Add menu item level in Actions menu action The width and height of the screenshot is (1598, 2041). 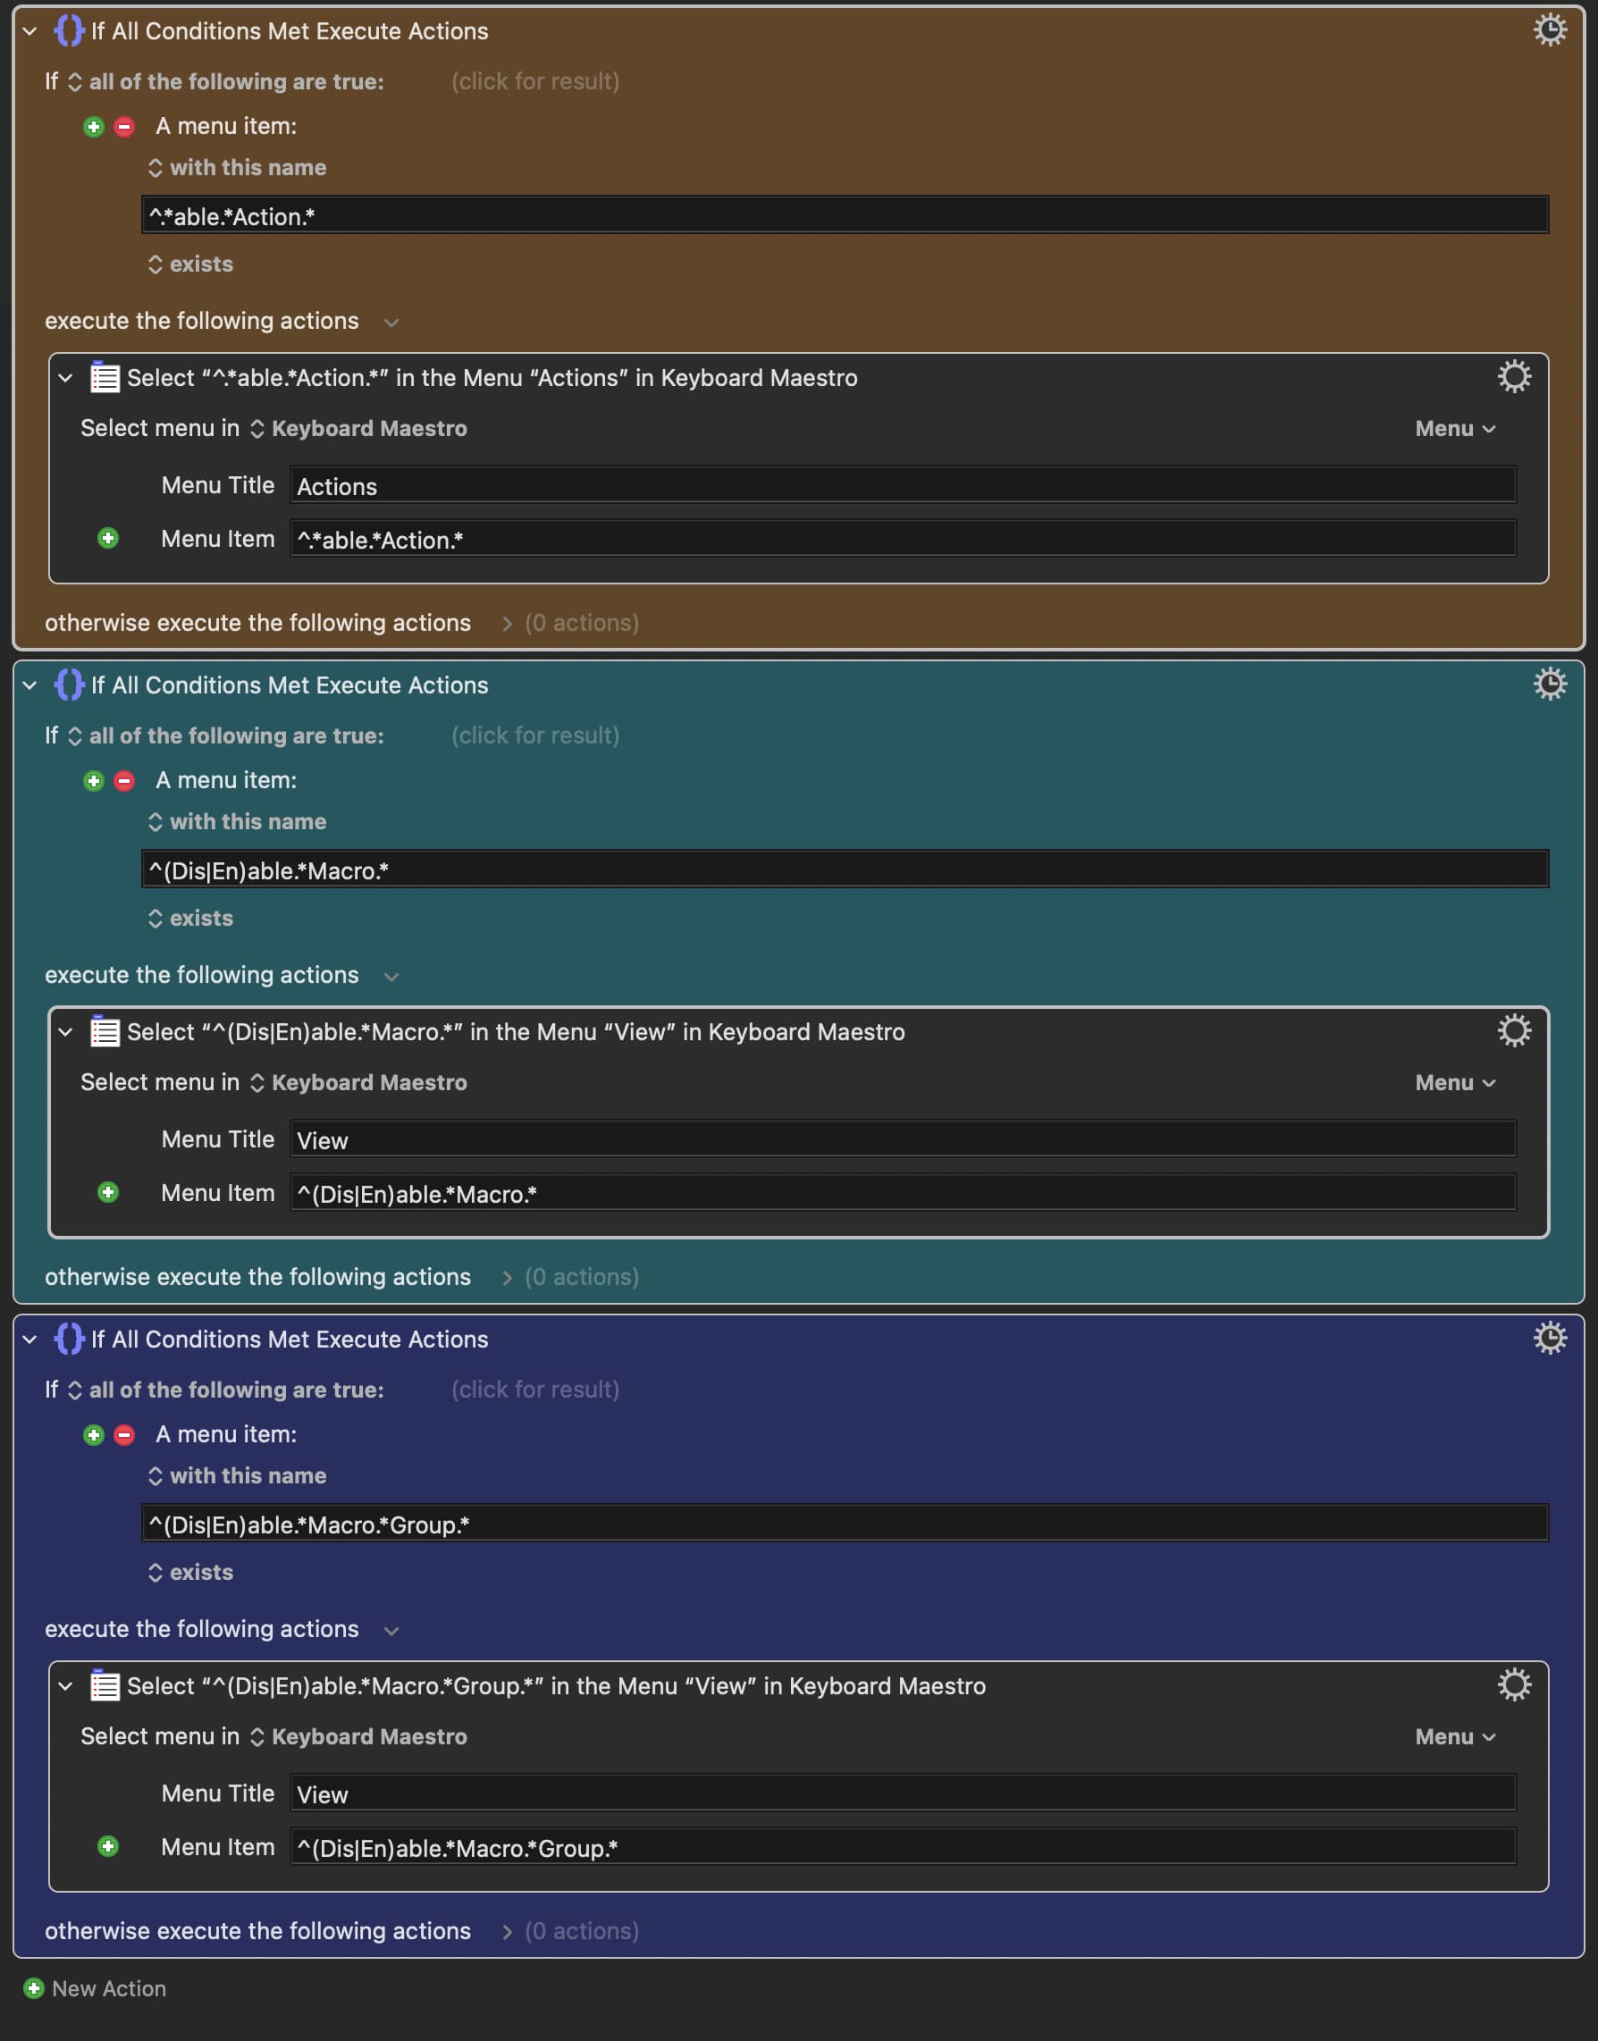click(x=108, y=538)
